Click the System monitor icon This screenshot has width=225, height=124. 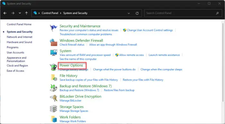point(54,53)
